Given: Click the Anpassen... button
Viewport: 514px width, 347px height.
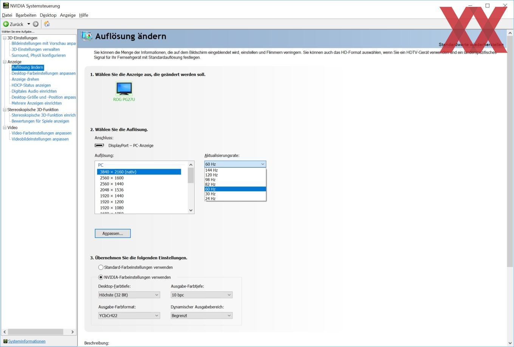Looking at the screenshot, I should [113, 234].
